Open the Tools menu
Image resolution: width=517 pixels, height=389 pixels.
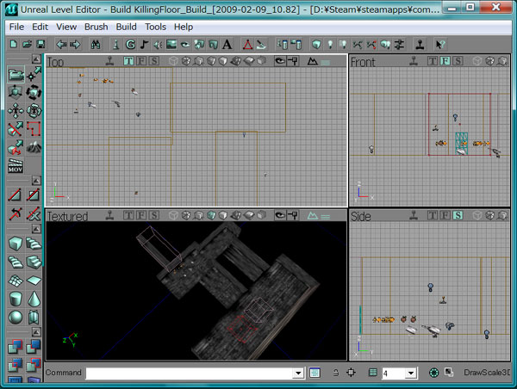155,27
